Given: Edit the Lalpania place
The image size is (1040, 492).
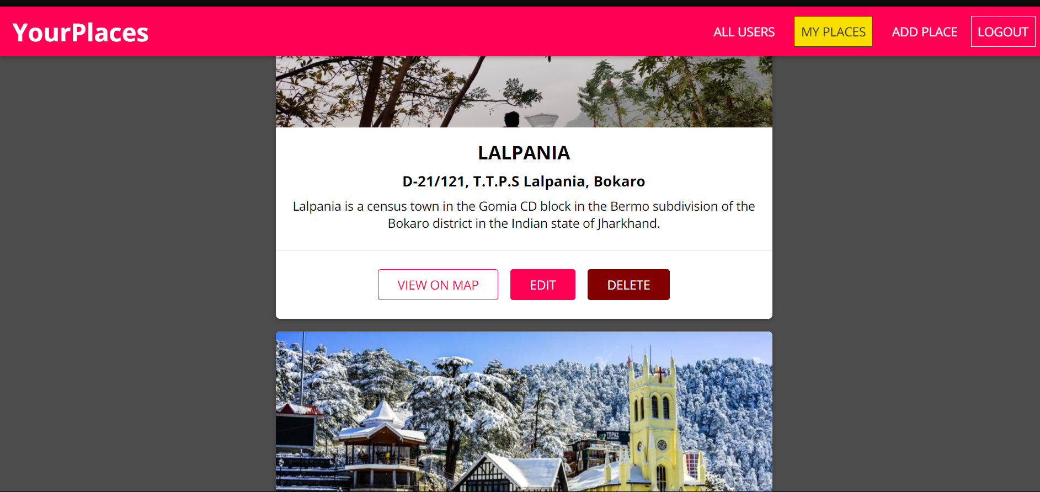Looking at the screenshot, I should [x=543, y=285].
